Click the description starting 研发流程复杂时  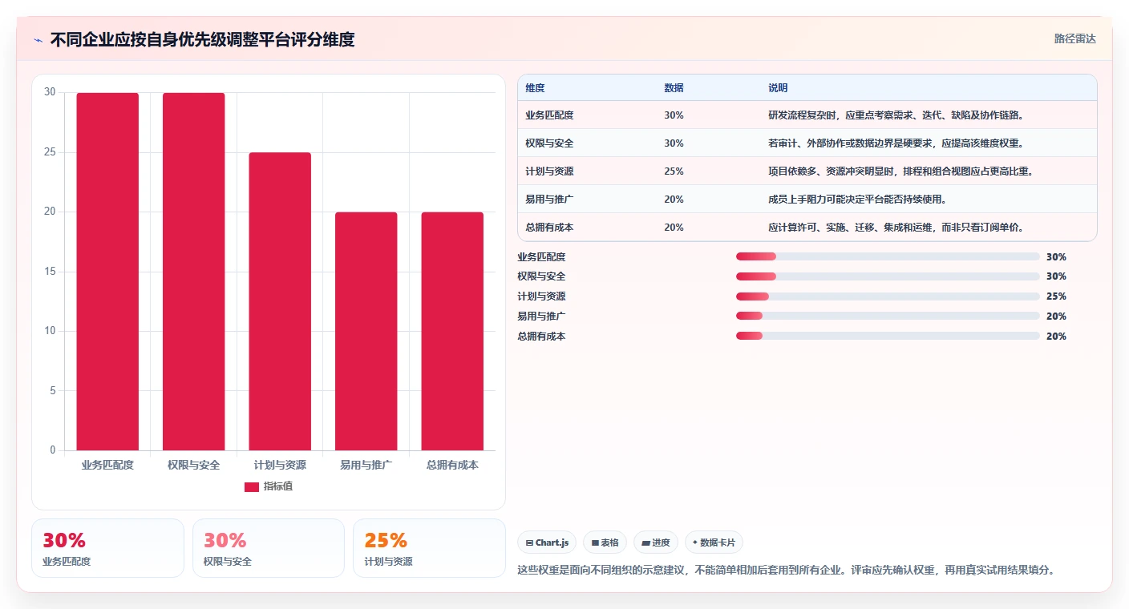(x=896, y=115)
